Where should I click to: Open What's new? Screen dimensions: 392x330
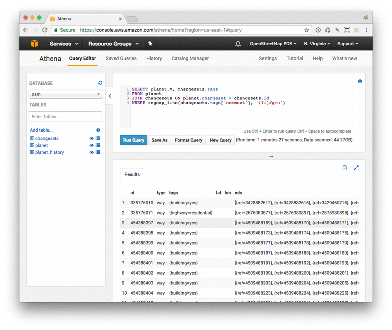coord(345,59)
